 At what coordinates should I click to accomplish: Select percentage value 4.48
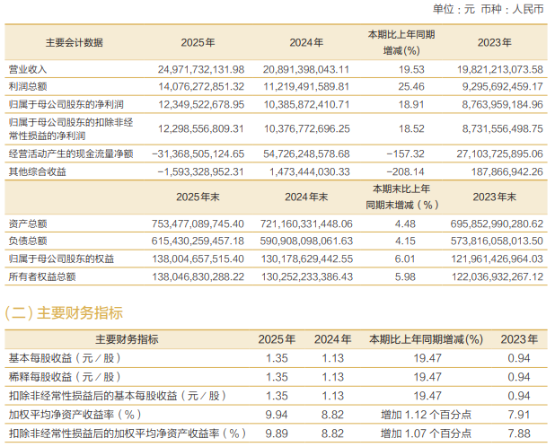pos(405,223)
